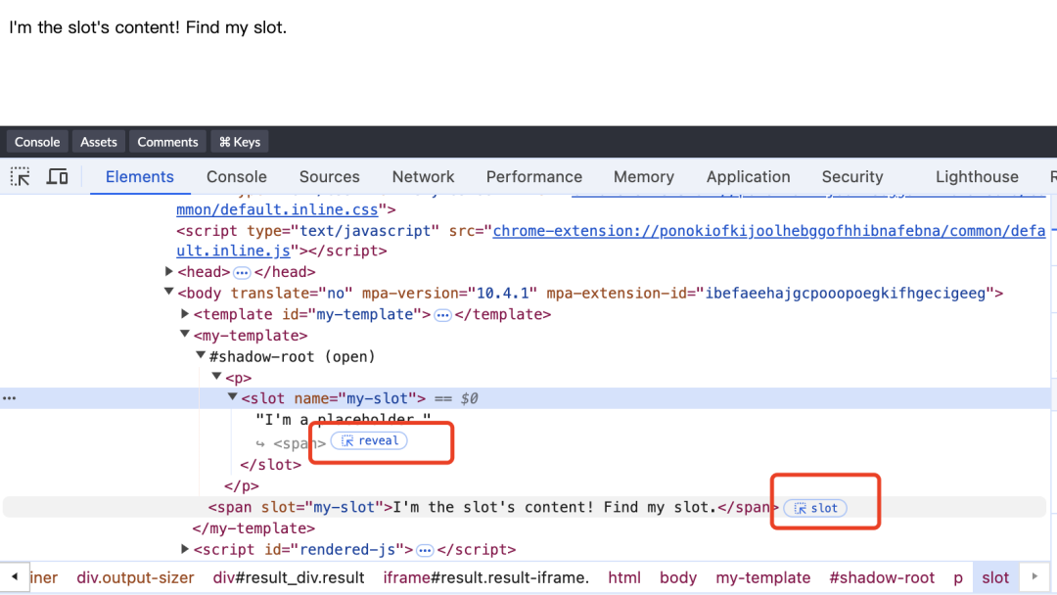The image size is (1057, 595).
Task: Open the Network tab
Action: tap(424, 176)
